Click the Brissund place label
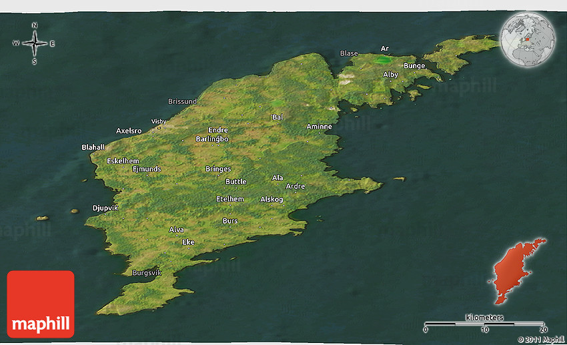567x345 pixels. [x=183, y=101]
